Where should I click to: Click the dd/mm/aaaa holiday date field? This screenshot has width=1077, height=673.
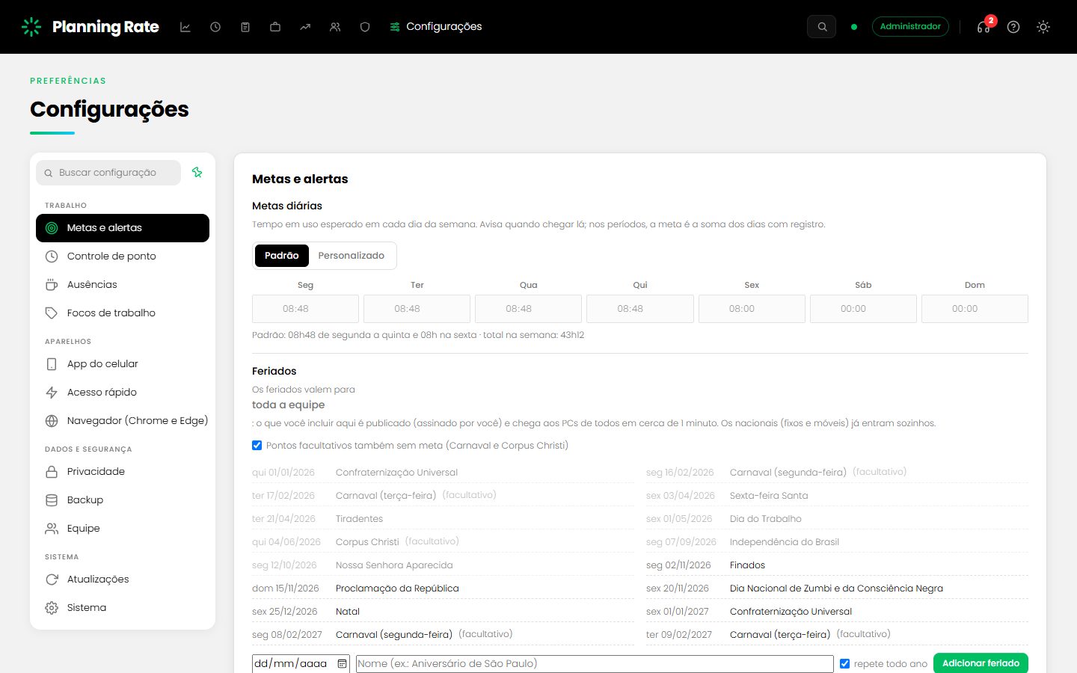(301, 664)
